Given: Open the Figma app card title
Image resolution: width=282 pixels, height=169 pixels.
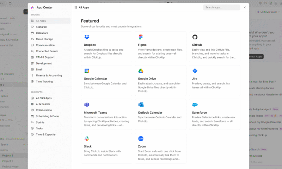Looking at the screenshot, I should coord(142,45).
